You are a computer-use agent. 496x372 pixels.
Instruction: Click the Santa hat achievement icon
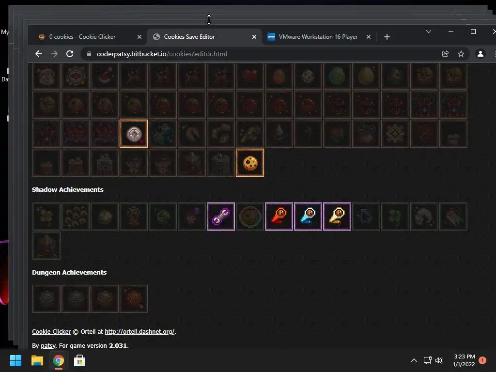pyautogui.click(x=105, y=76)
